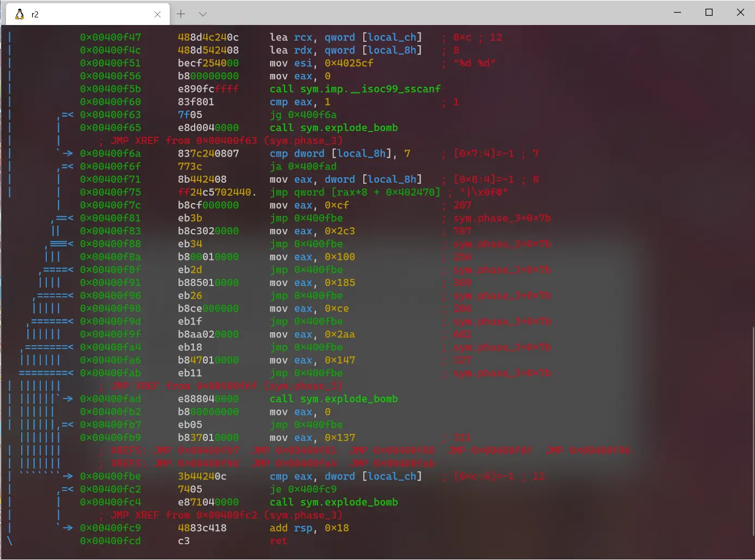
Task: Click the 'add rsp, 0x18' instruction
Action: (x=310, y=528)
